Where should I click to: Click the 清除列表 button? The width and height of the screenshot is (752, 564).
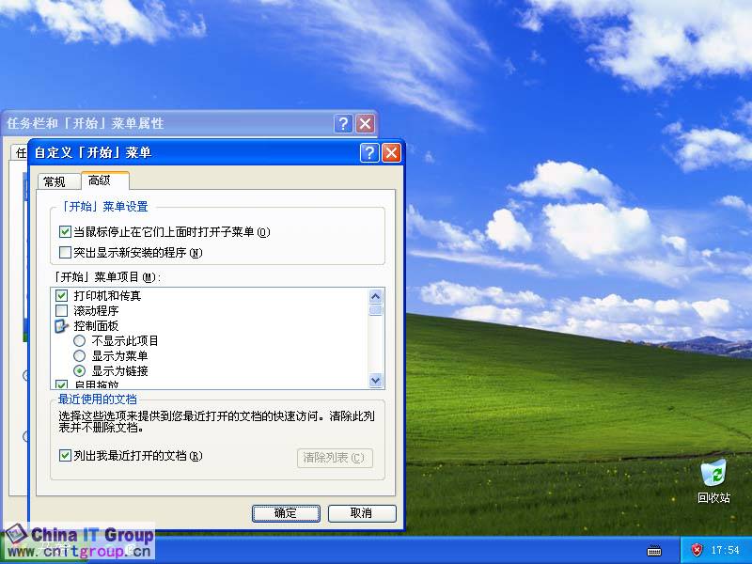(335, 458)
